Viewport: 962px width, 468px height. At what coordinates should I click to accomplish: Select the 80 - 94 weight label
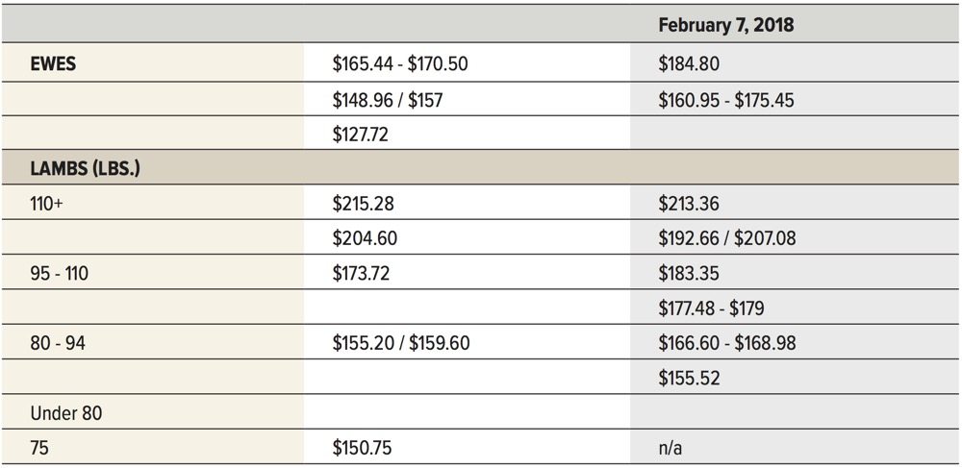click(58, 344)
